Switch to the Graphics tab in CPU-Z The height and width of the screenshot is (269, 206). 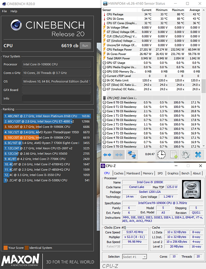[173, 173]
